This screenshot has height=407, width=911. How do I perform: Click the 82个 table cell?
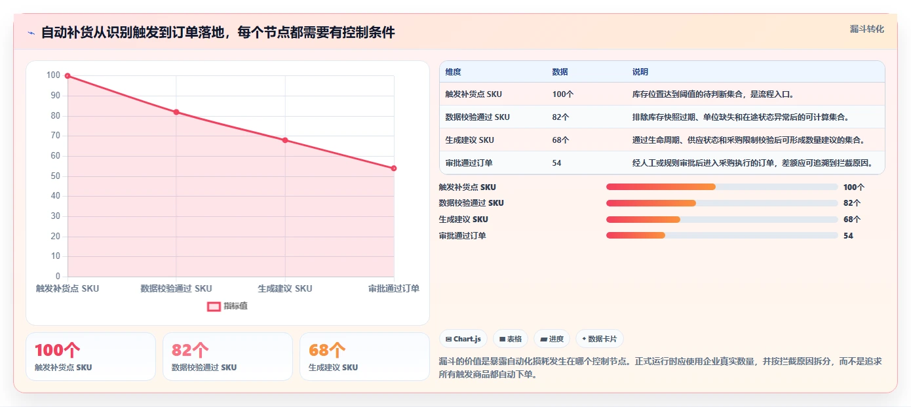click(x=561, y=117)
